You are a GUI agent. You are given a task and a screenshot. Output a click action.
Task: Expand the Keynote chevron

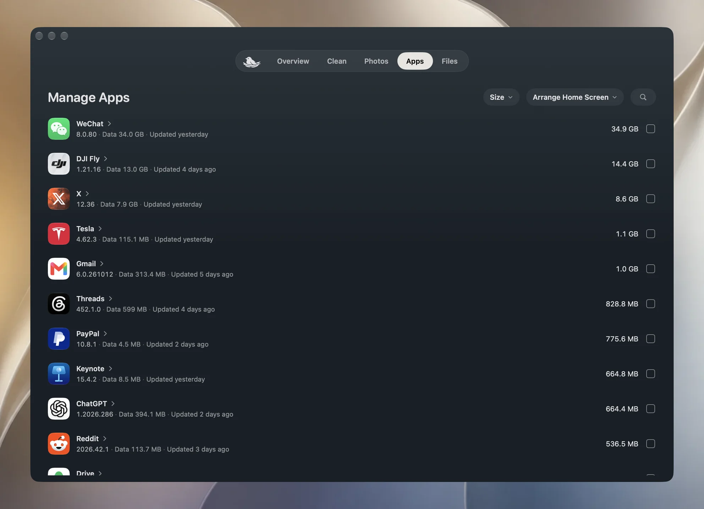coord(110,369)
